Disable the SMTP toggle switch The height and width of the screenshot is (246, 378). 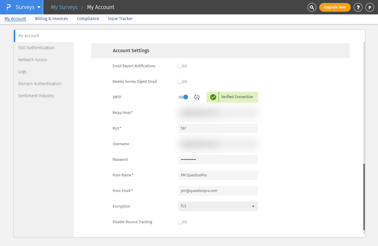coord(183,97)
